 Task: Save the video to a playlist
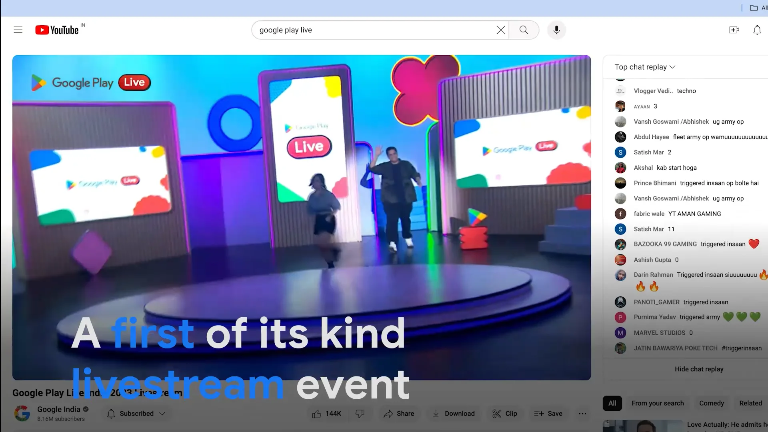tap(548, 414)
